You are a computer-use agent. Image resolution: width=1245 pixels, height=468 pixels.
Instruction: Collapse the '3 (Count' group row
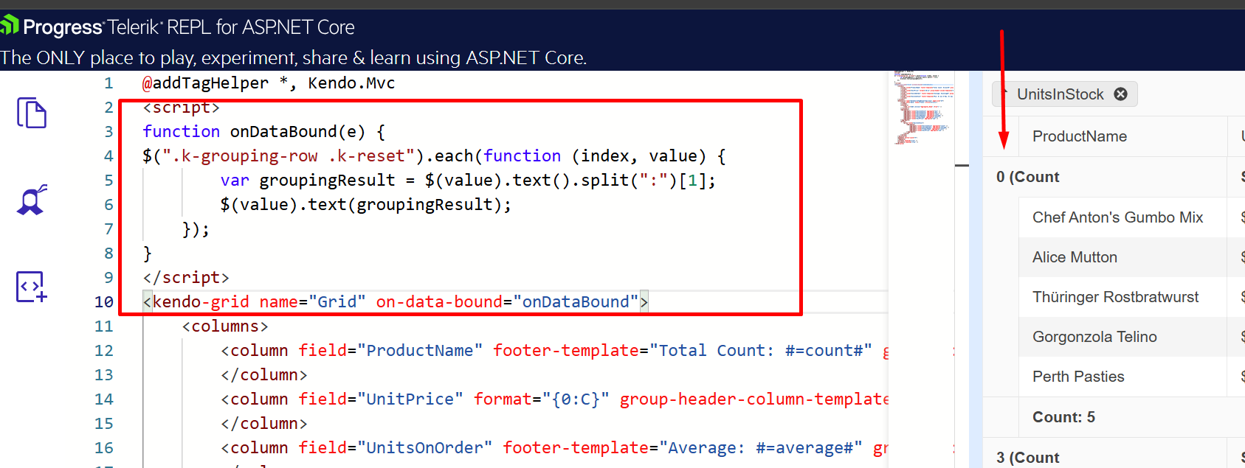point(1027,457)
